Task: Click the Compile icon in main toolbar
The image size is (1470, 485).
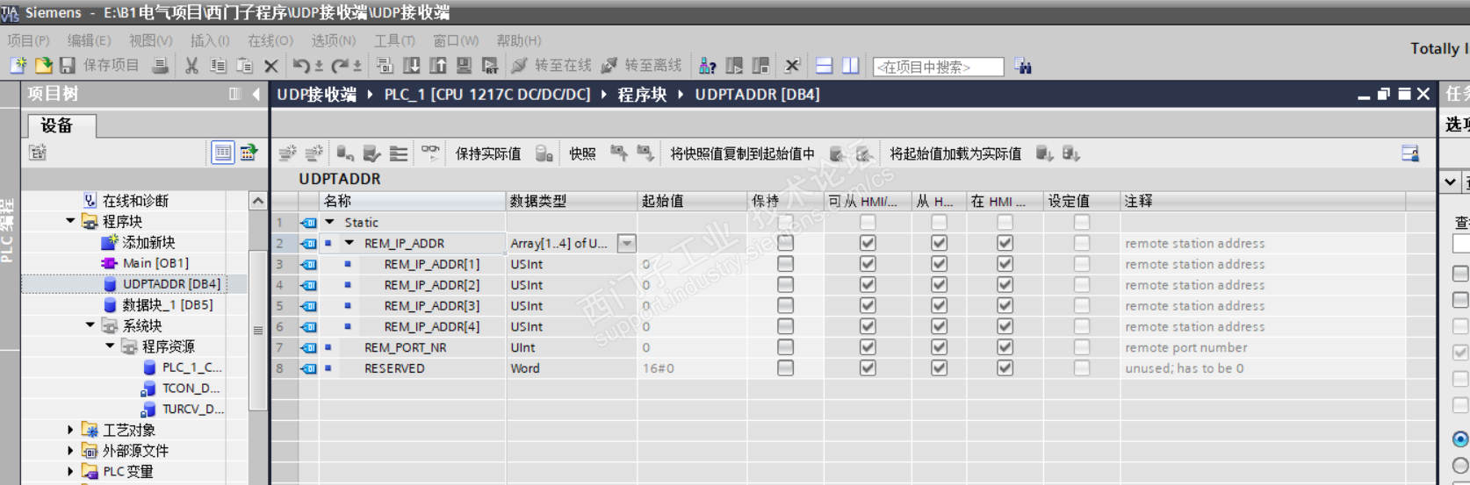Action: tap(385, 66)
